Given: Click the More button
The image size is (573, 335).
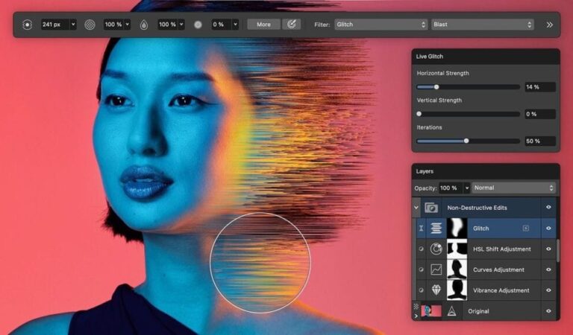Looking at the screenshot, I should click(263, 25).
